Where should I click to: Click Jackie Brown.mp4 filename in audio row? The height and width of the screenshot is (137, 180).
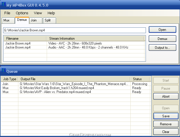click(18, 47)
